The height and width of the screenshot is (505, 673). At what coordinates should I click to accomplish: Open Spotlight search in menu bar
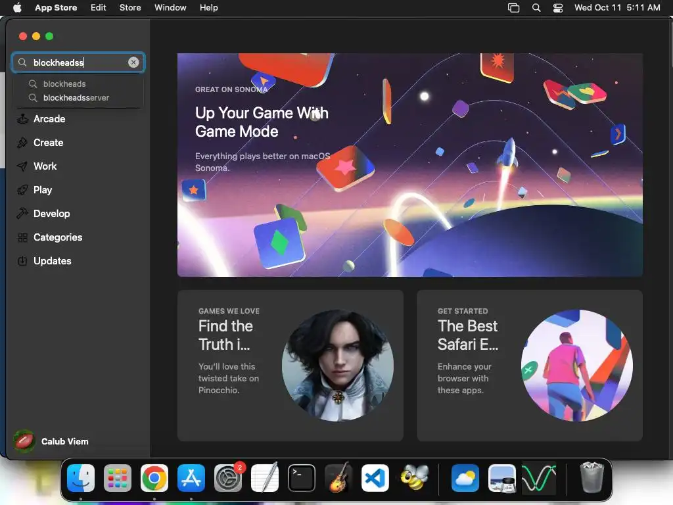(536, 8)
